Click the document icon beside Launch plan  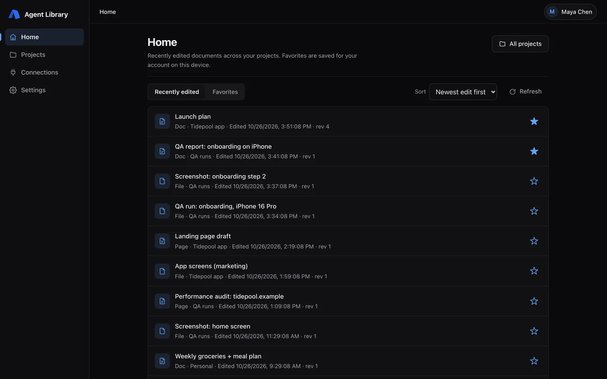pos(162,121)
